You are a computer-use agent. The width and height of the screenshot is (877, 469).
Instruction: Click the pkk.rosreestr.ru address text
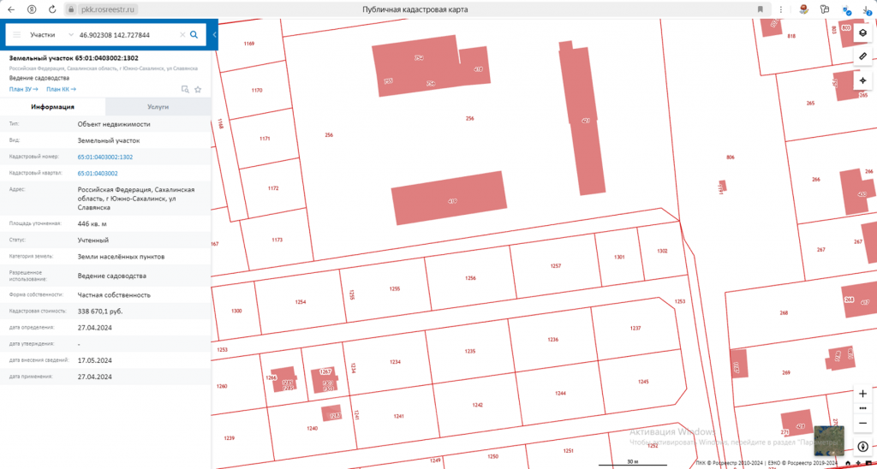click(106, 9)
